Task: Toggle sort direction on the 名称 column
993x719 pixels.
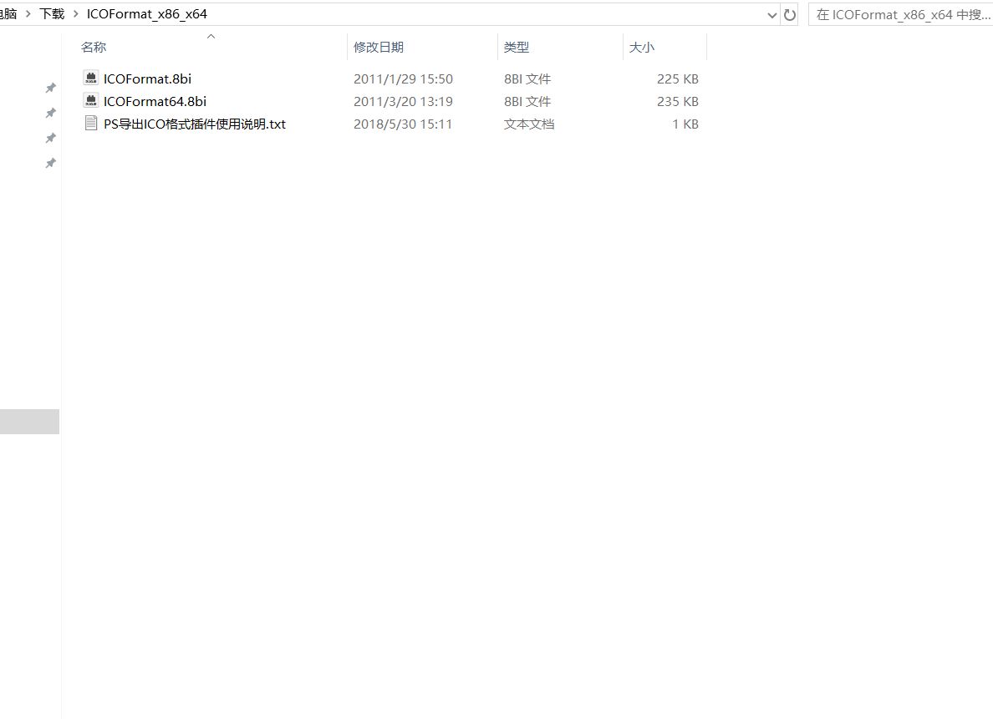Action: [x=93, y=47]
